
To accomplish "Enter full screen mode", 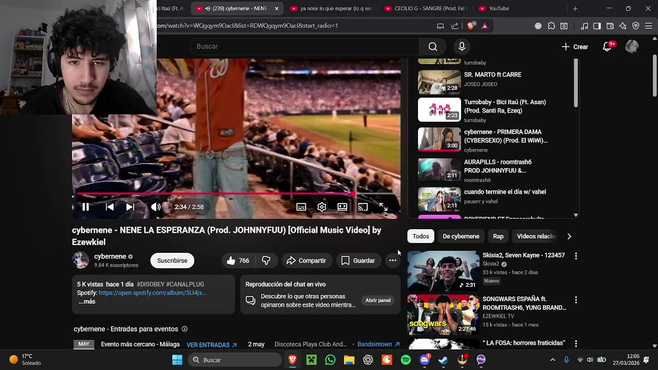I will [383, 207].
